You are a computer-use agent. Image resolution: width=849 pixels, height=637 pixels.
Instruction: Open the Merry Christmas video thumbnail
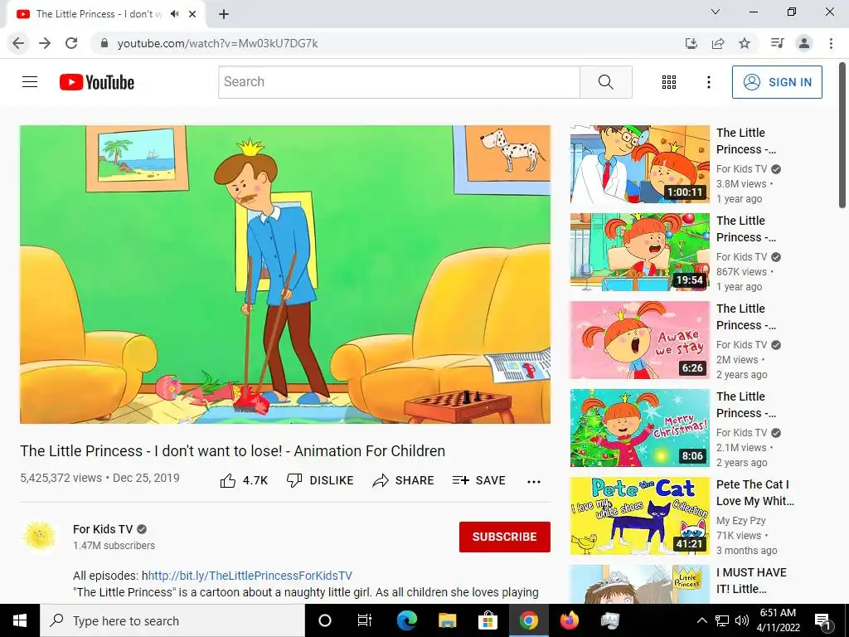click(x=639, y=427)
